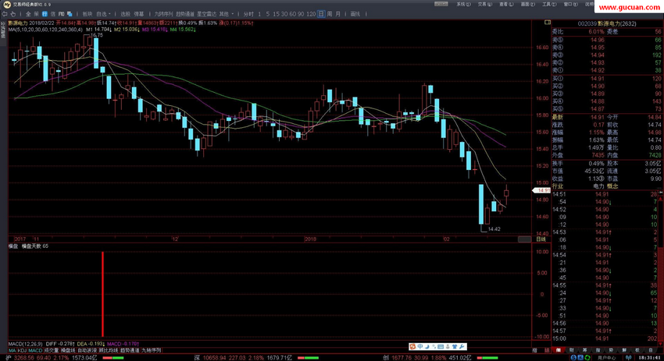
Task: Click the 画线 draw line toolbar button
Action: (x=355, y=14)
